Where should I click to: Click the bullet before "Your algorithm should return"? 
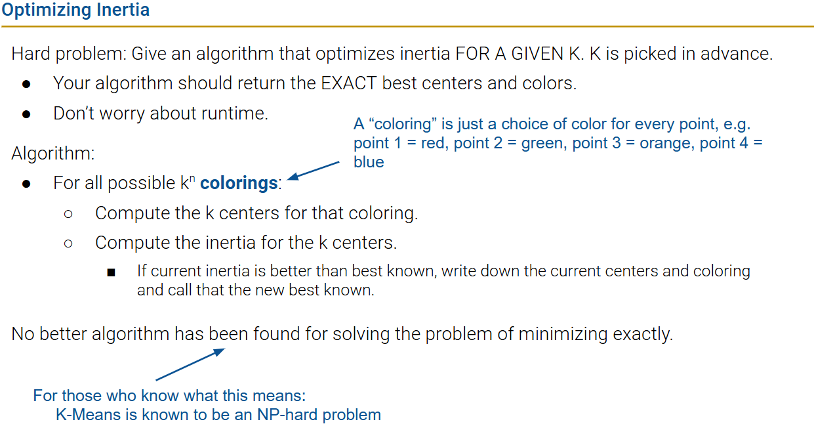click(x=26, y=84)
